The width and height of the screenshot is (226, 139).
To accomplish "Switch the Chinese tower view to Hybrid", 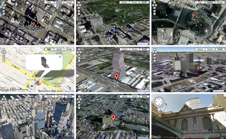I will click(x=125, y=96).
